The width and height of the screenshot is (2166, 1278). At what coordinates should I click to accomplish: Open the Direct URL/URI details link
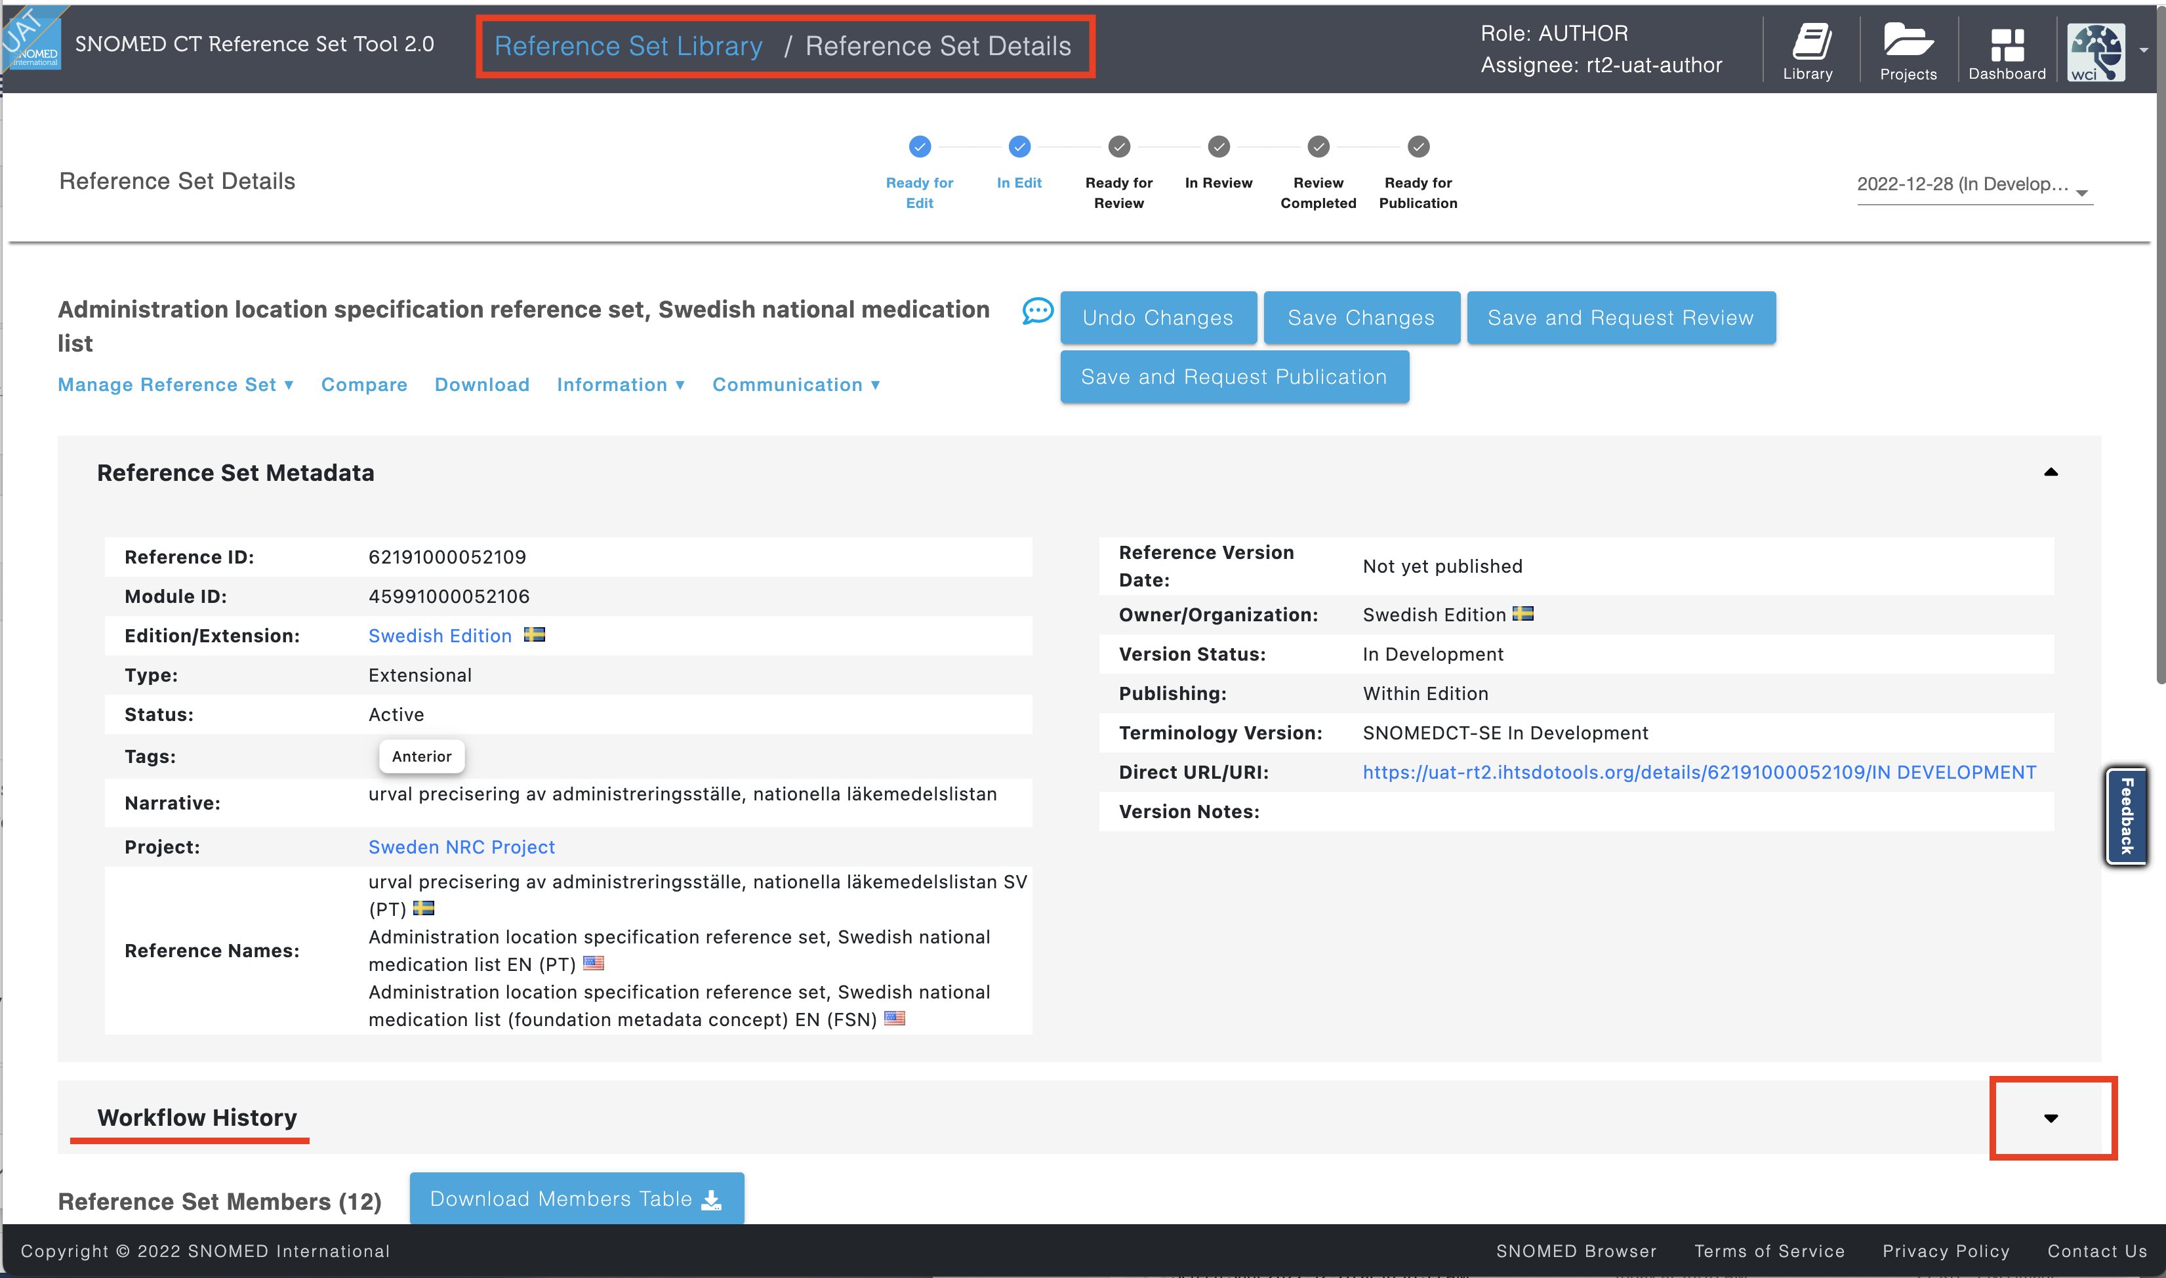click(x=1700, y=772)
